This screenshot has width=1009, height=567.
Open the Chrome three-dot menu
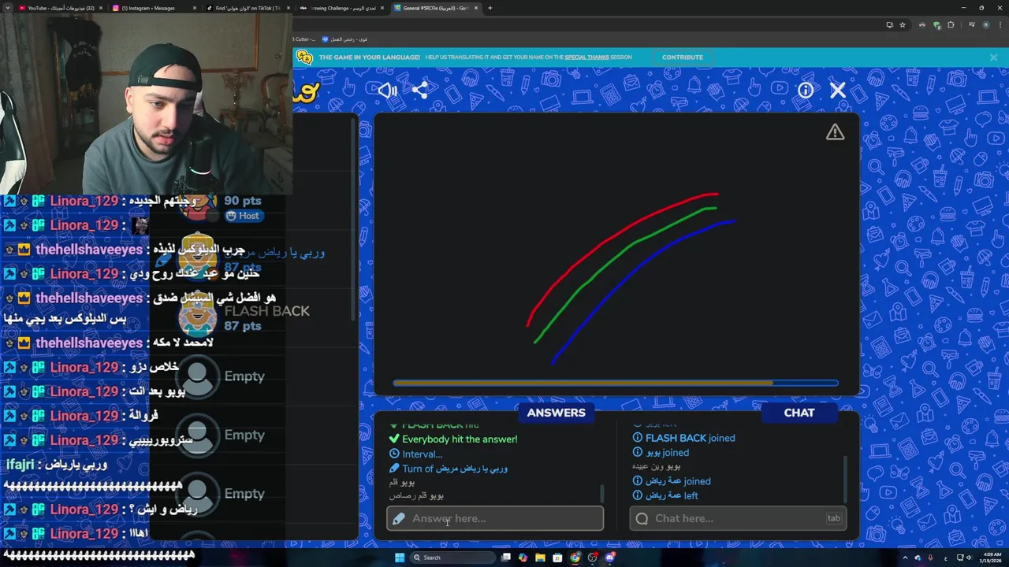pyautogui.click(x=999, y=24)
